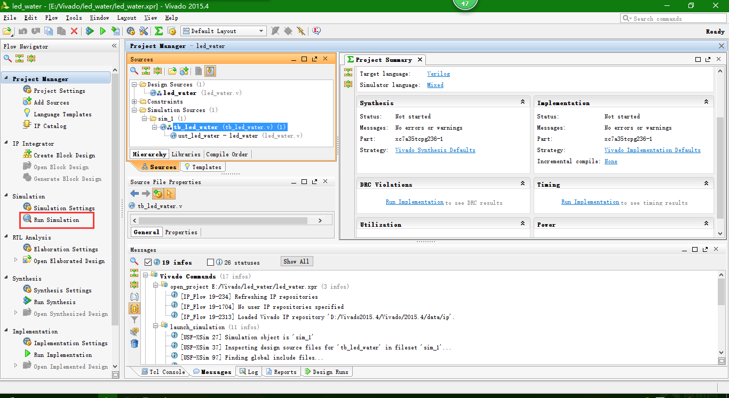
Task: Collapse all messages icon
Action: [x=134, y=273]
